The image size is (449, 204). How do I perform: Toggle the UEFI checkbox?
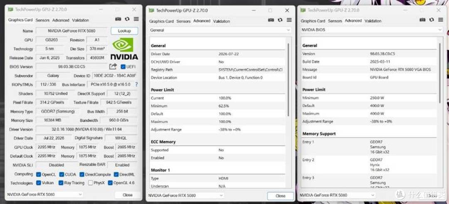click(x=123, y=66)
